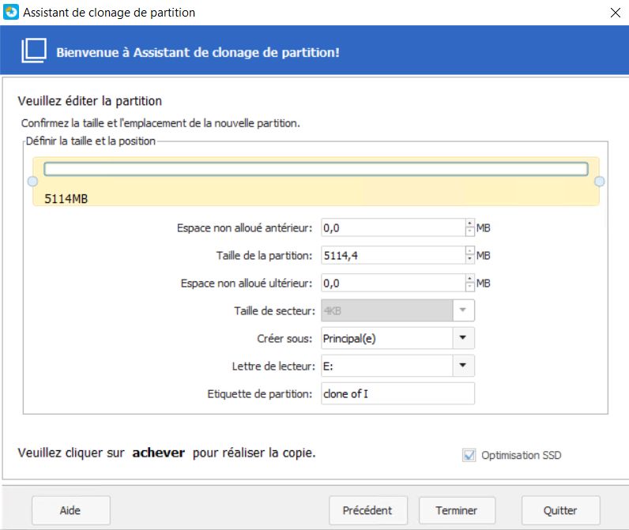Decrease Taille de la partition with down arrow

[469, 260]
